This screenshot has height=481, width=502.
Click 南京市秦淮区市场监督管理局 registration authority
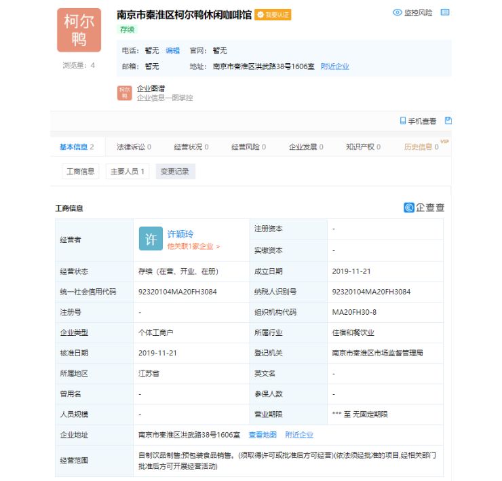coord(377,353)
